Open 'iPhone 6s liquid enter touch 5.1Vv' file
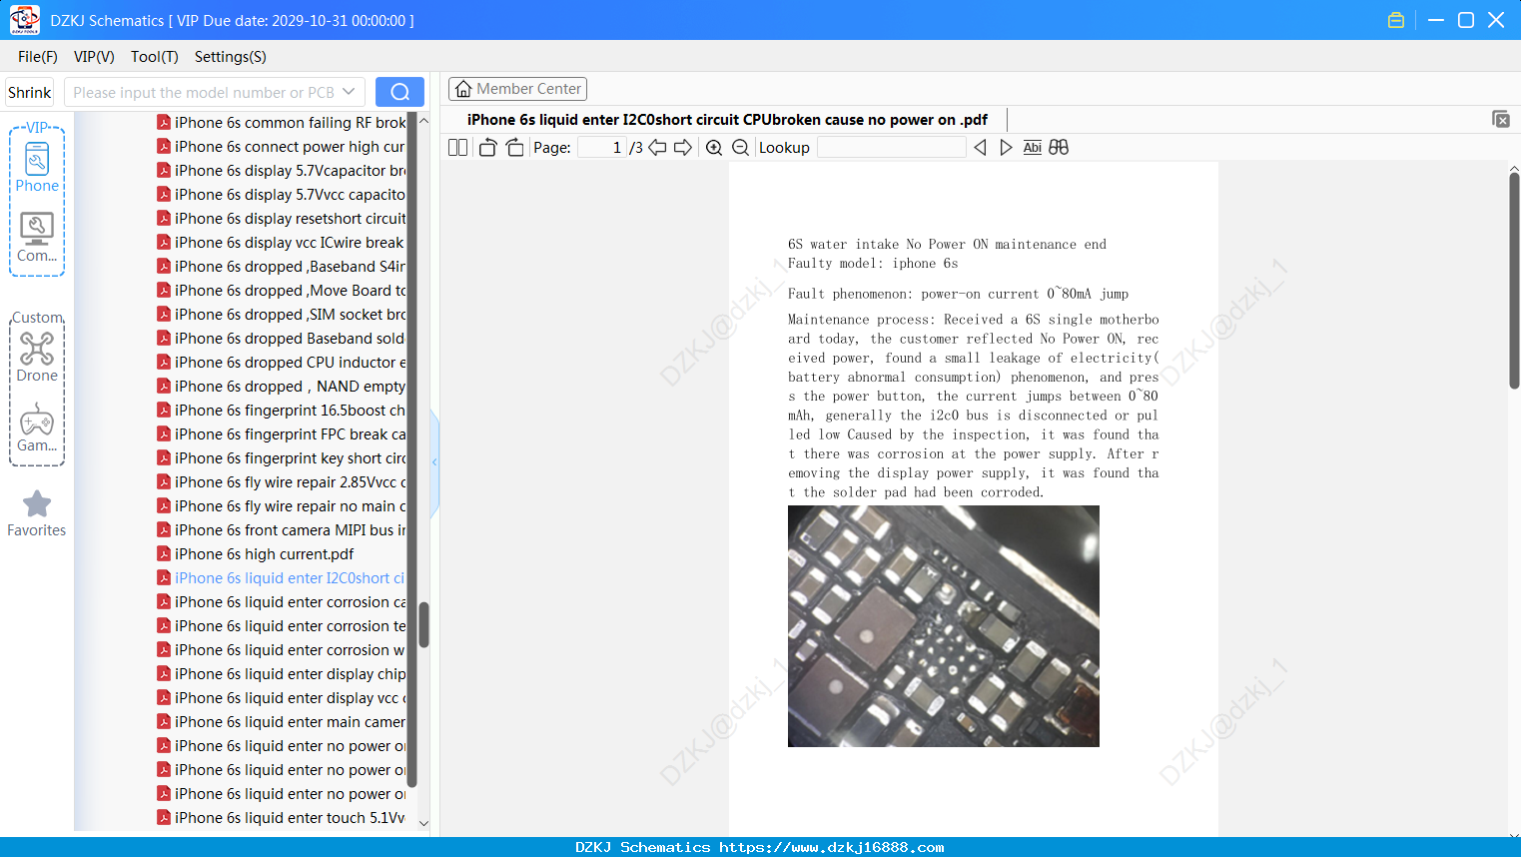The height and width of the screenshot is (857, 1521). (x=290, y=817)
